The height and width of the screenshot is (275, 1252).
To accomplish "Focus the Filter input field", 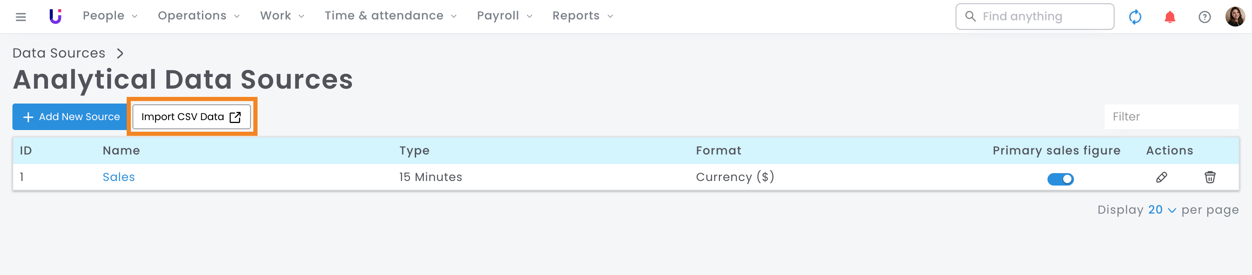I will point(1171,117).
